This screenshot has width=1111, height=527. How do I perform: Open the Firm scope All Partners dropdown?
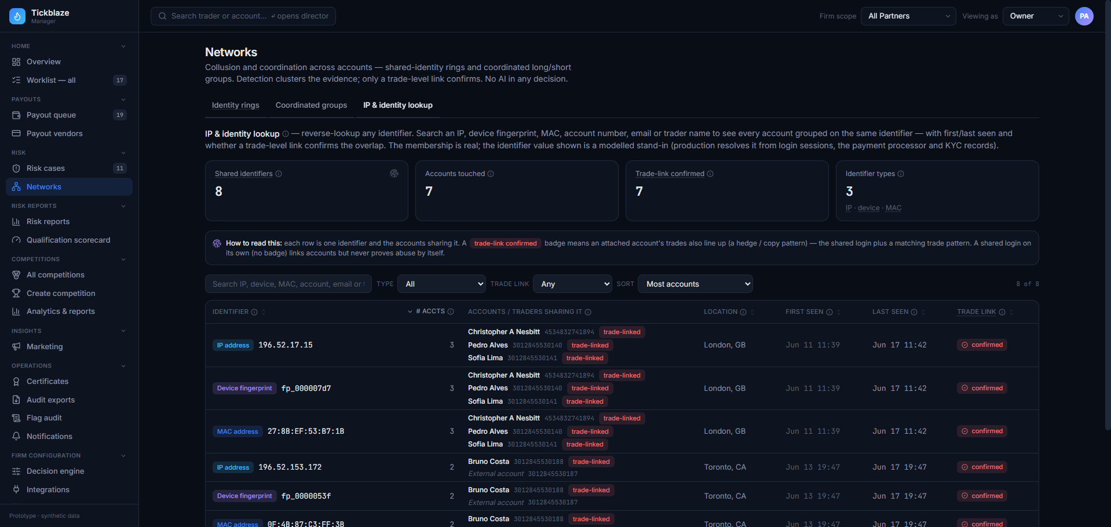coord(908,16)
